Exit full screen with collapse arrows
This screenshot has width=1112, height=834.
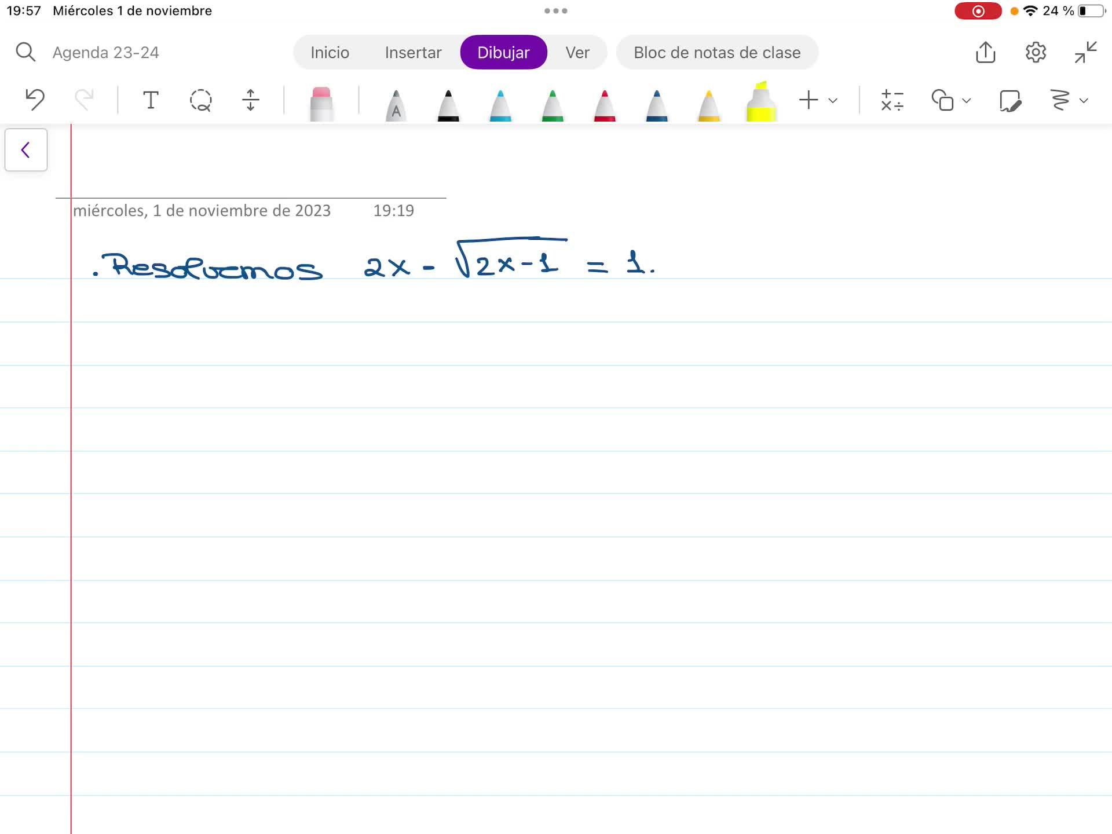(x=1085, y=52)
